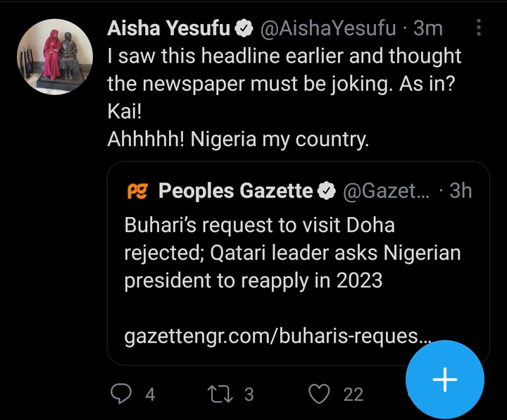The height and width of the screenshot is (420, 507).
Task: Click the reply count of 4
Action: coord(149,395)
